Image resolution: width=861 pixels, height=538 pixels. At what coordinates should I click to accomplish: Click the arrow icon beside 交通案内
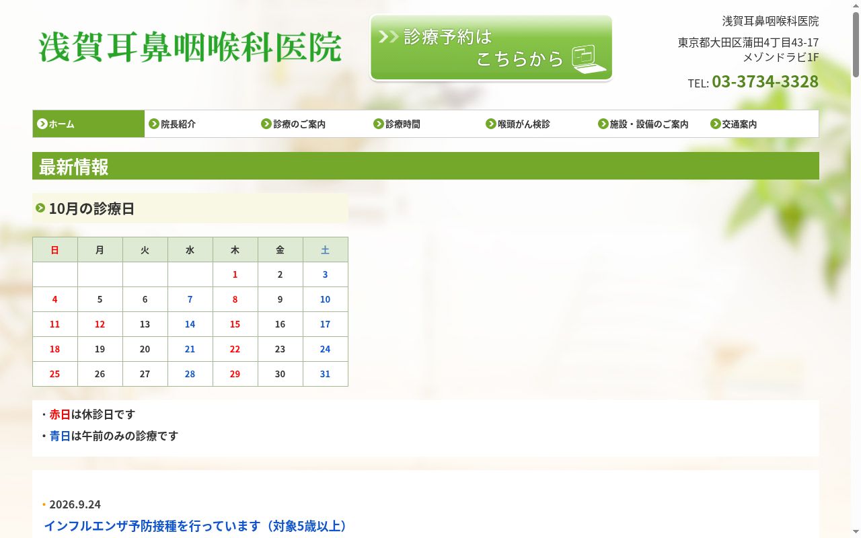[x=716, y=124]
